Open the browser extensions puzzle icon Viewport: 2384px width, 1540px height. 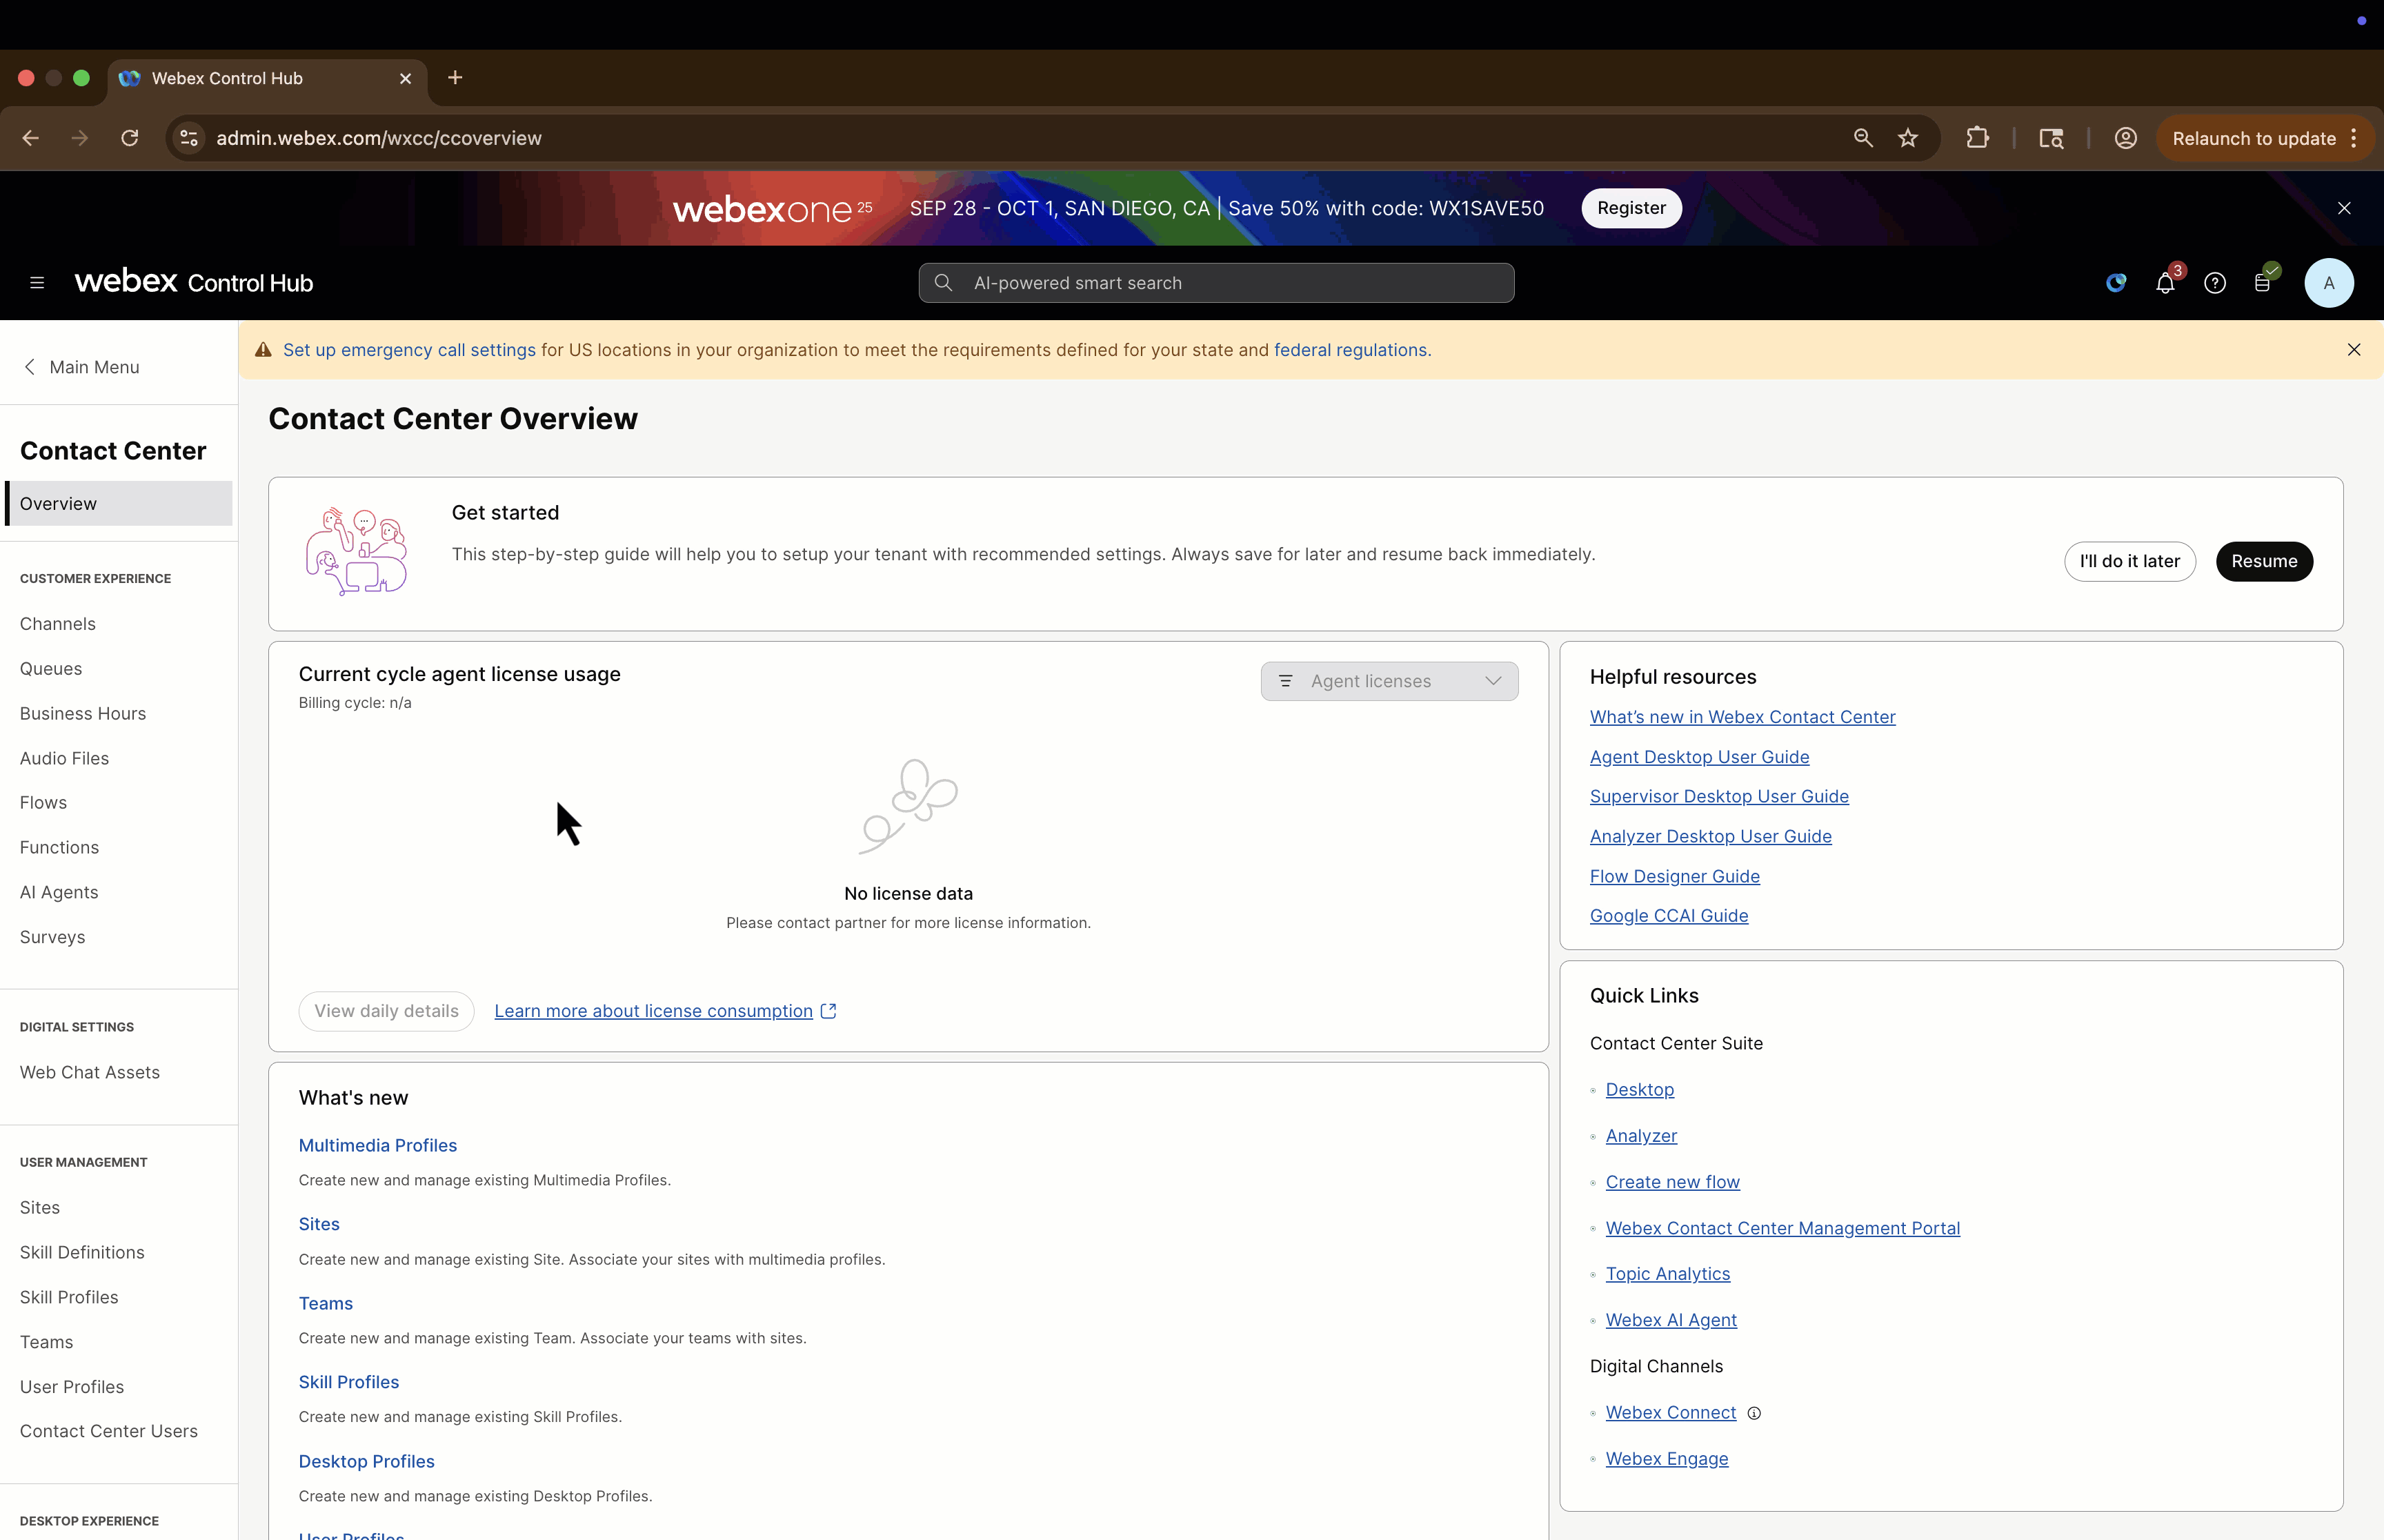[x=1976, y=139]
